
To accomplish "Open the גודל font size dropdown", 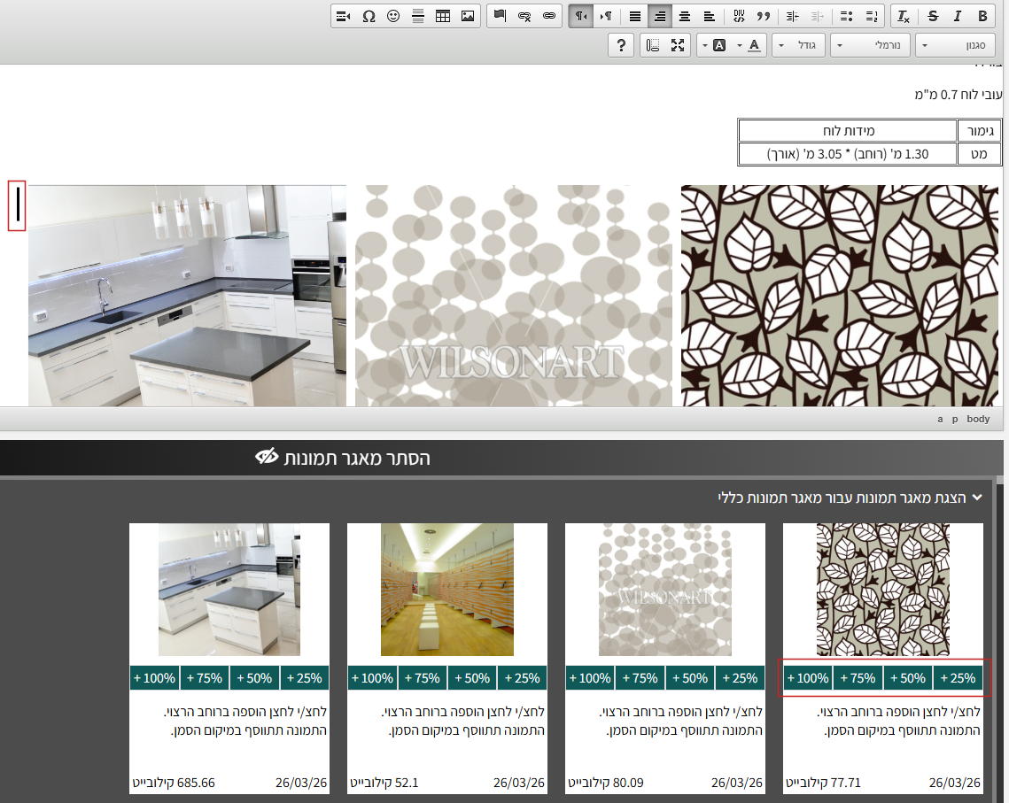I will click(x=799, y=45).
